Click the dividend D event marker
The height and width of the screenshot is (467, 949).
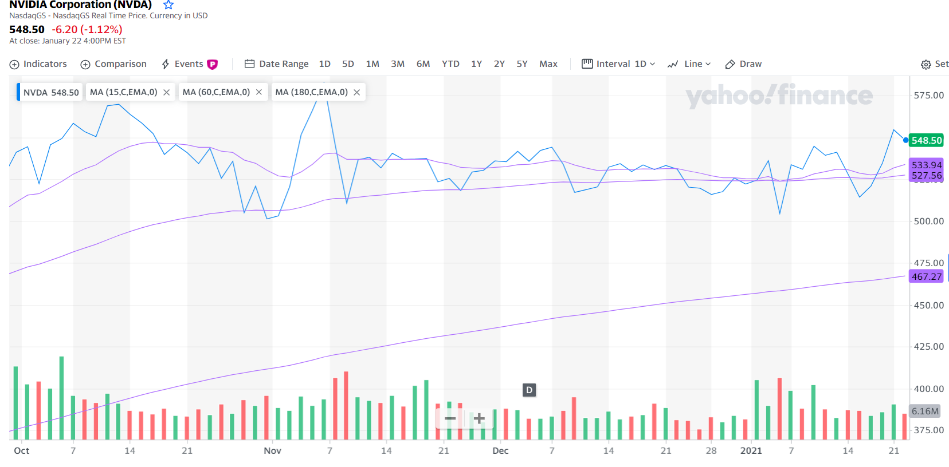click(529, 390)
